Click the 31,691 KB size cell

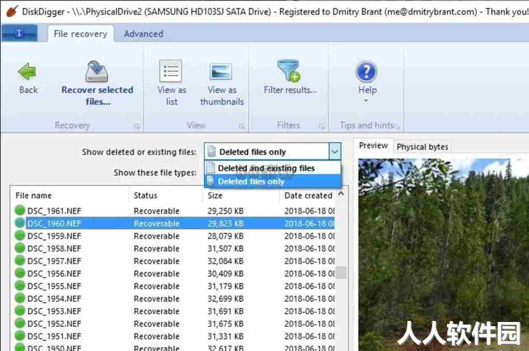[226, 311]
